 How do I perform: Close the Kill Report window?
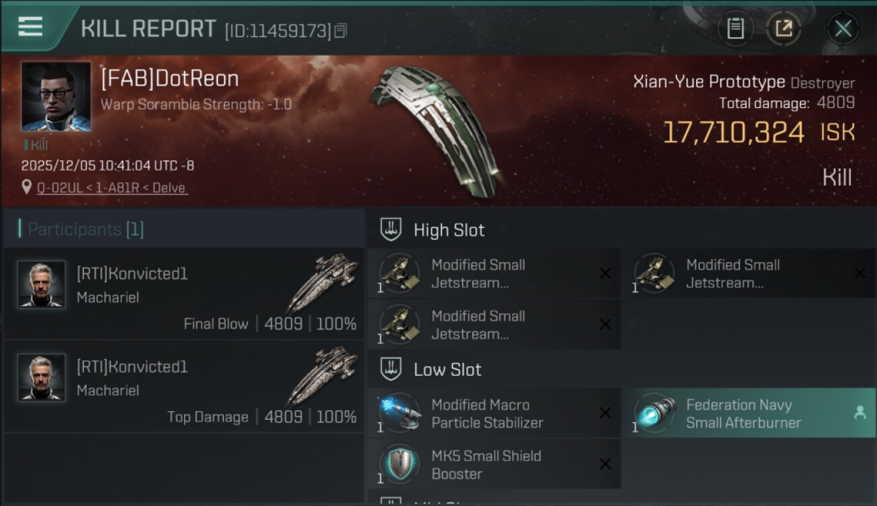[843, 28]
